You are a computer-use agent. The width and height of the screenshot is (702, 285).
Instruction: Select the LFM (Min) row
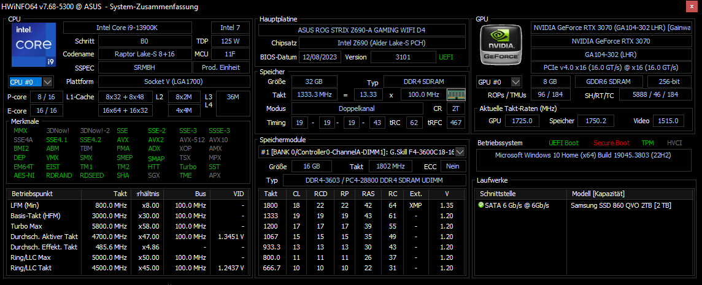pyautogui.click(x=128, y=205)
